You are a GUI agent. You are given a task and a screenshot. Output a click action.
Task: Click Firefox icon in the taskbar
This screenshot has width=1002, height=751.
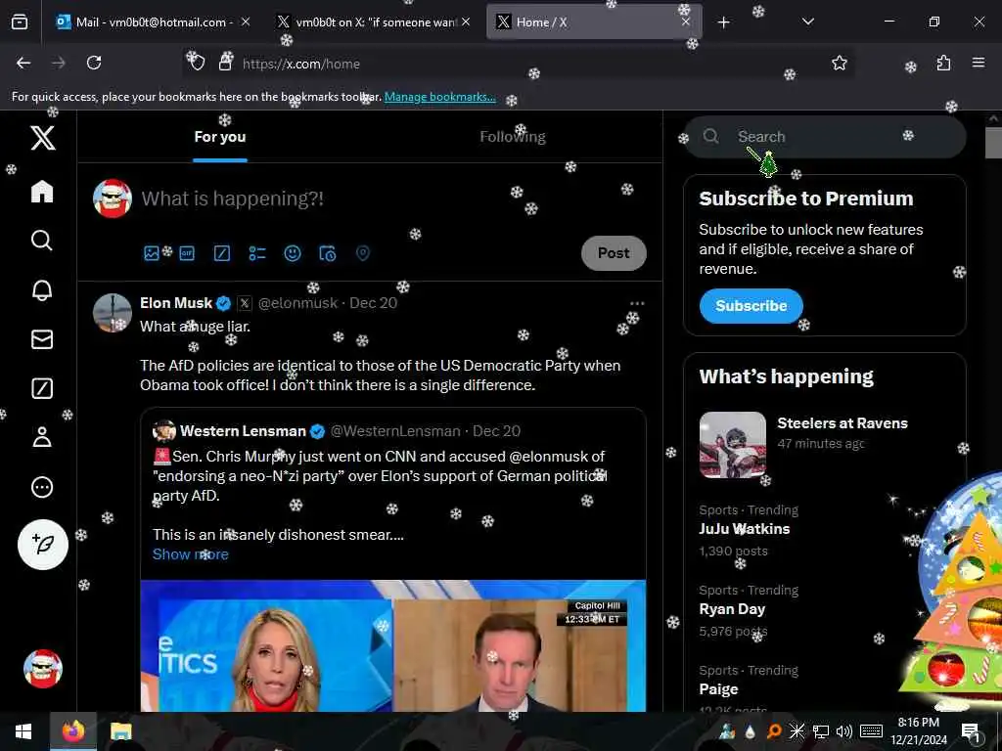tap(72, 731)
